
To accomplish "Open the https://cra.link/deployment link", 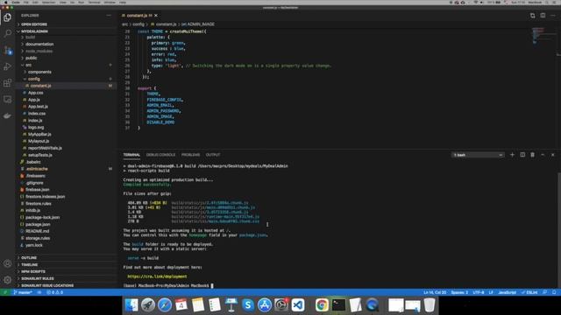I will coord(157,276).
